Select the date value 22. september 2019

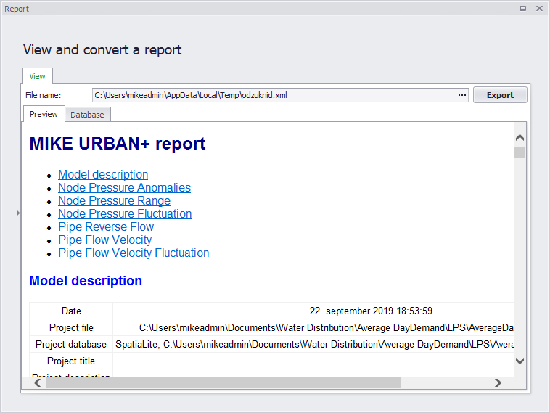[x=371, y=311]
